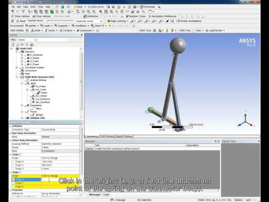
Task: Switch to the Graph tab
Action: (x=106, y=195)
